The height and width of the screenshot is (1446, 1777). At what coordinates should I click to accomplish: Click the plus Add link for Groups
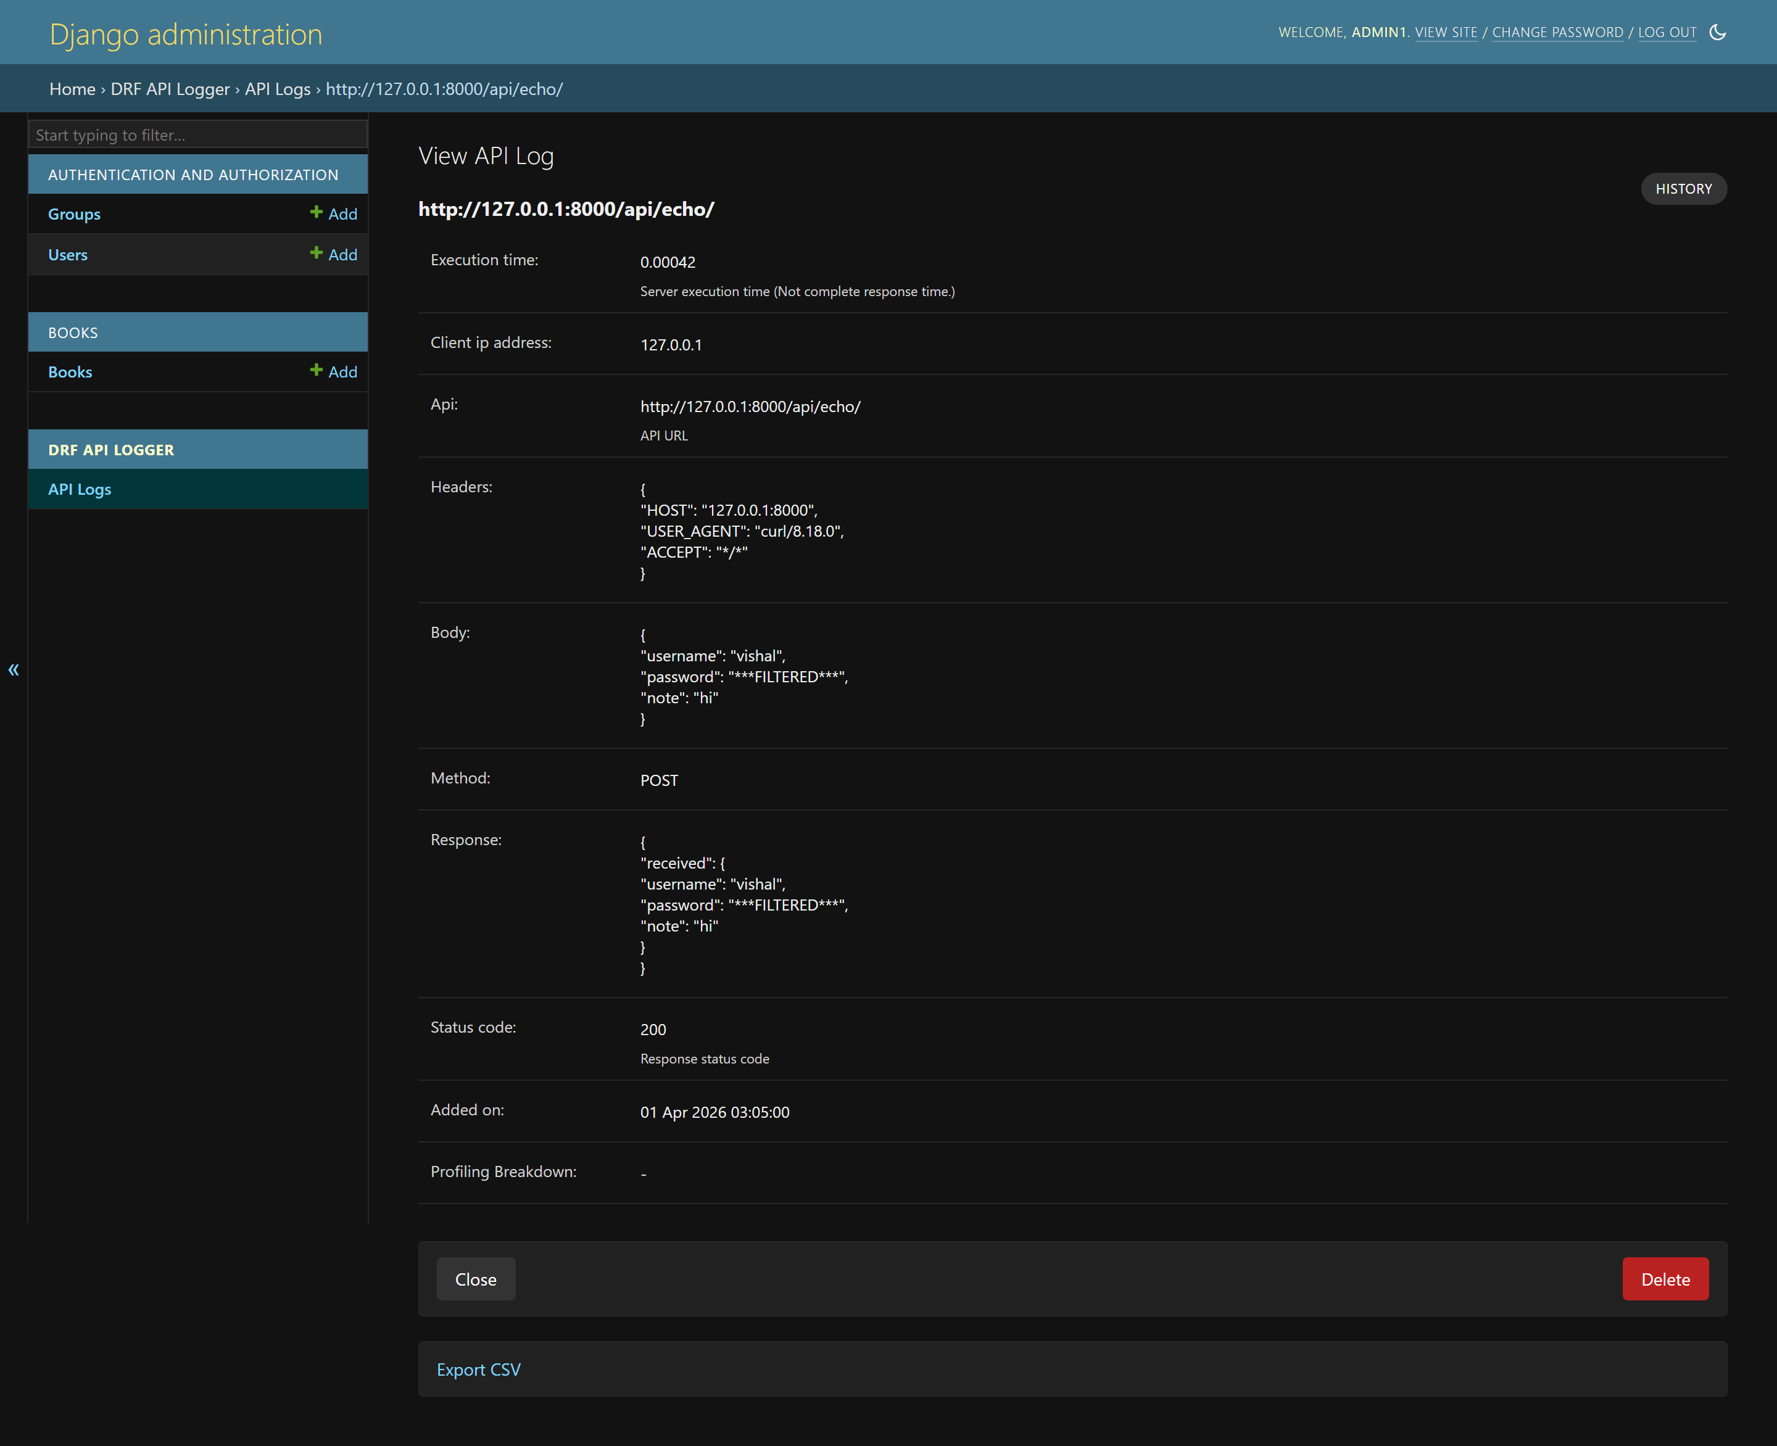[x=333, y=213]
